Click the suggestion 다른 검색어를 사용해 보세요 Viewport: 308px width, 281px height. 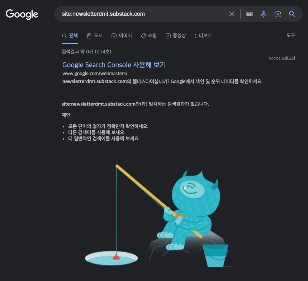97,132
